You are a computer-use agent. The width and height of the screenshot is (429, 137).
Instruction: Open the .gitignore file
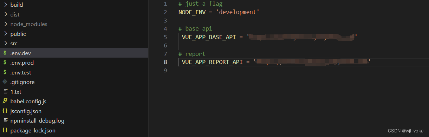point(22,82)
